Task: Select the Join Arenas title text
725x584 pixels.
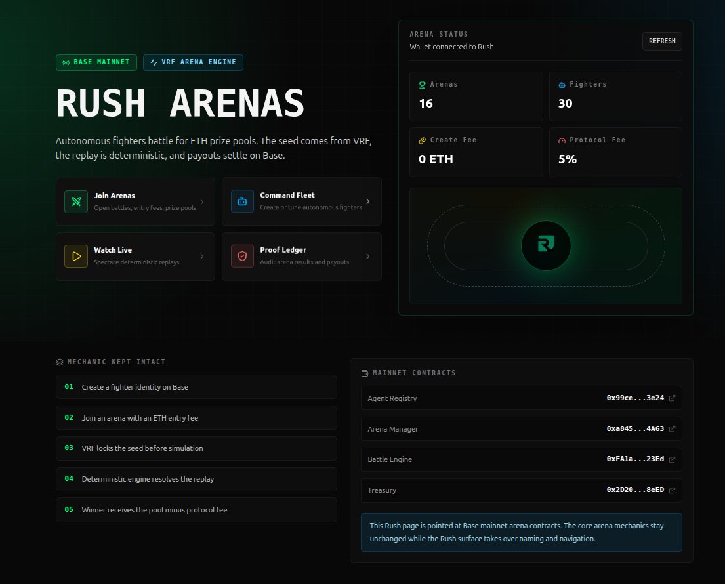Action: [x=114, y=196]
